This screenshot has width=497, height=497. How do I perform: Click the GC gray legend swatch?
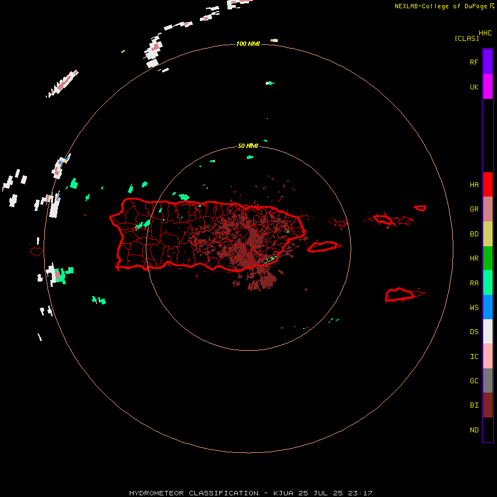[x=488, y=380]
